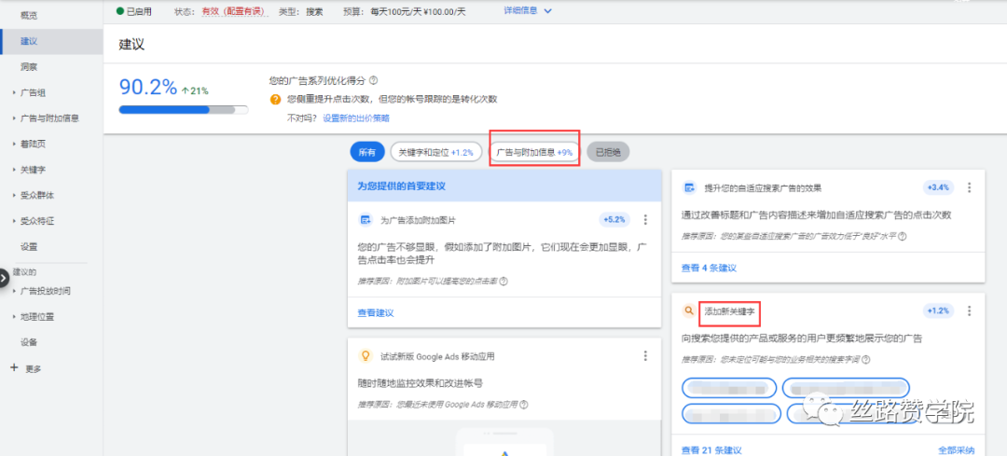This screenshot has height=456, width=1007.
Task: Click the 90.2% score value
Action: pos(148,88)
